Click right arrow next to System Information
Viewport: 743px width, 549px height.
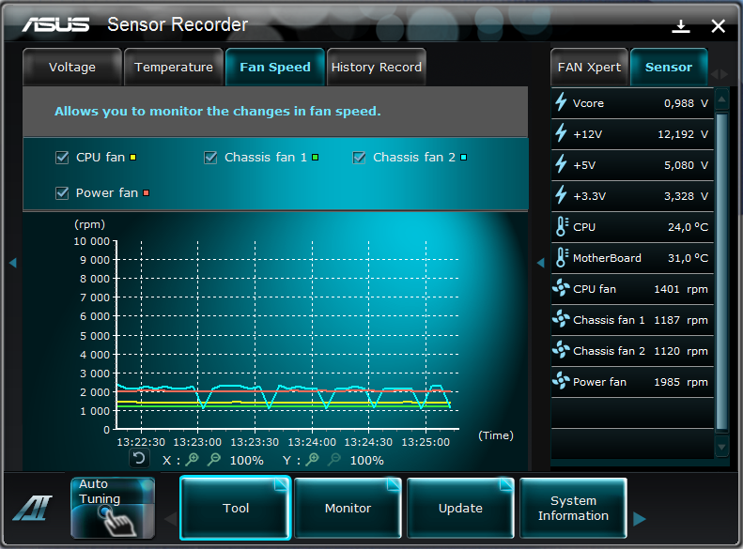coord(640,519)
